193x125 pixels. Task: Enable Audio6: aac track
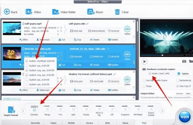27,84
